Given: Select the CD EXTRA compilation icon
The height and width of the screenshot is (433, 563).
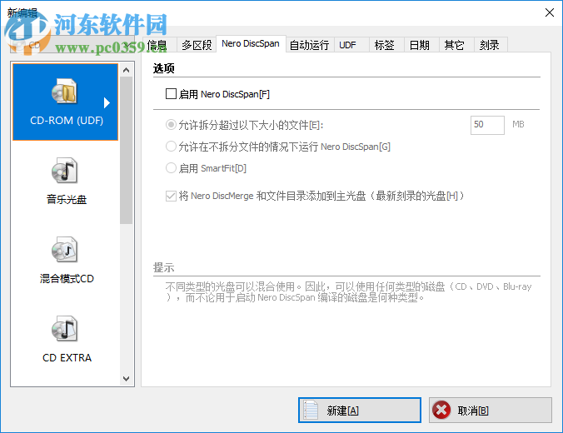Looking at the screenshot, I should pyautogui.click(x=64, y=329).
